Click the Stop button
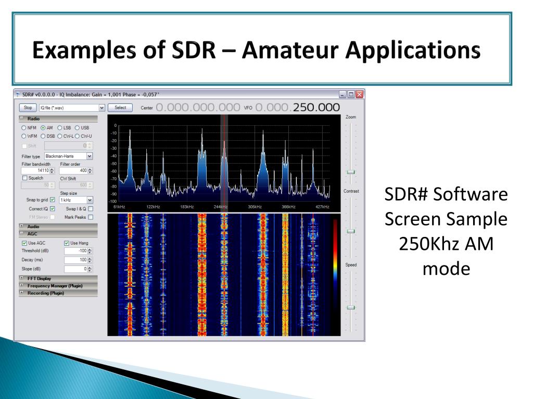This screenshot has width=533, height=399. click(28, 108)
